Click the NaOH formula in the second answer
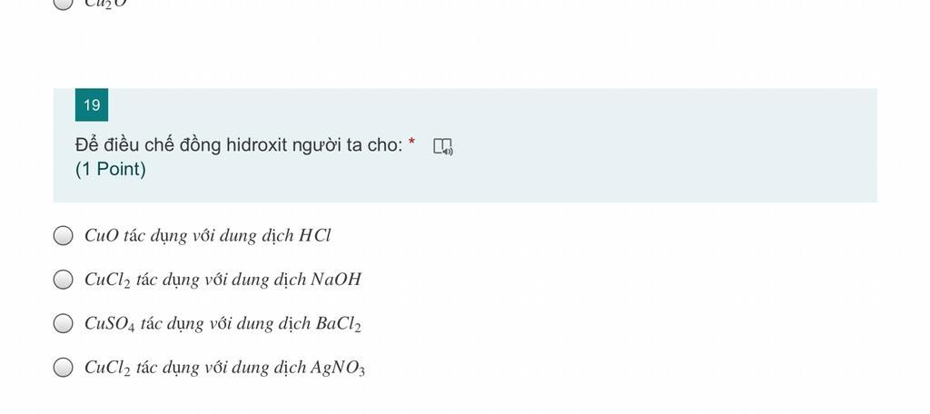The width and height of the screenshot is (930, 414). click(x=336, y=280)
